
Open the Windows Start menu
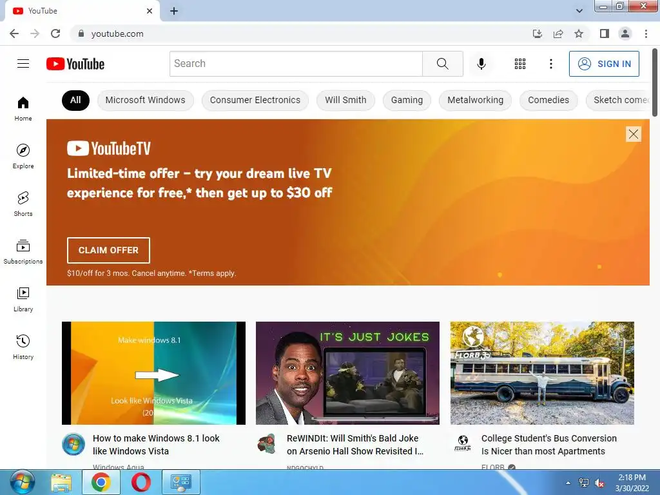tap(21, 482)
